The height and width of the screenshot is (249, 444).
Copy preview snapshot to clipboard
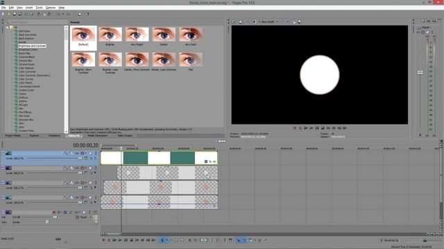click(294, 21)
